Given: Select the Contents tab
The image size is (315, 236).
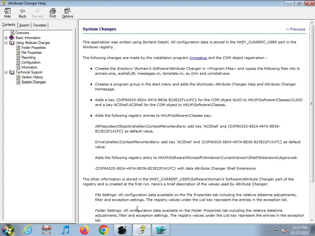Looking at the screenshot, I should [9, 25].
